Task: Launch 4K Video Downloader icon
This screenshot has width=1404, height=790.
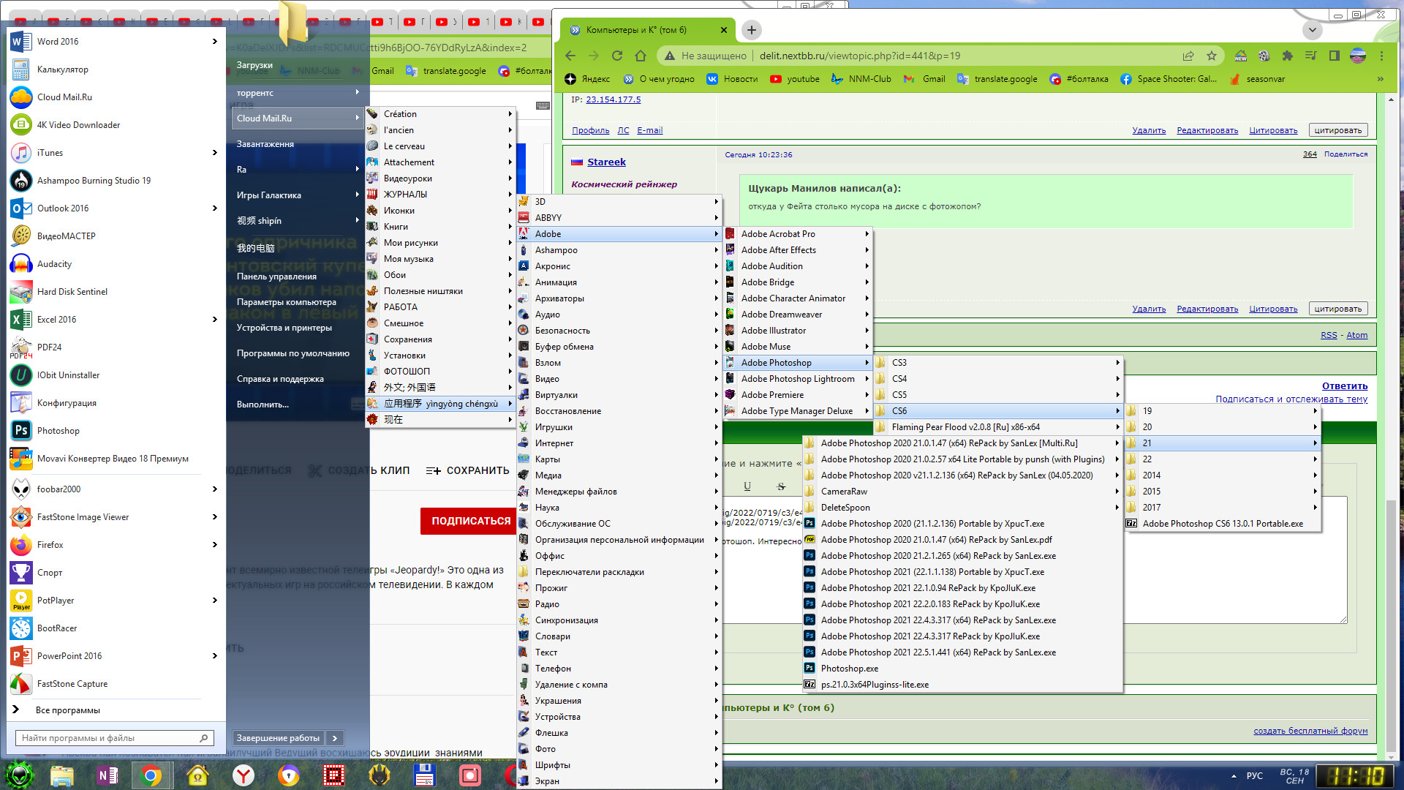Action: pyautogui.click(x=21, y=125)
